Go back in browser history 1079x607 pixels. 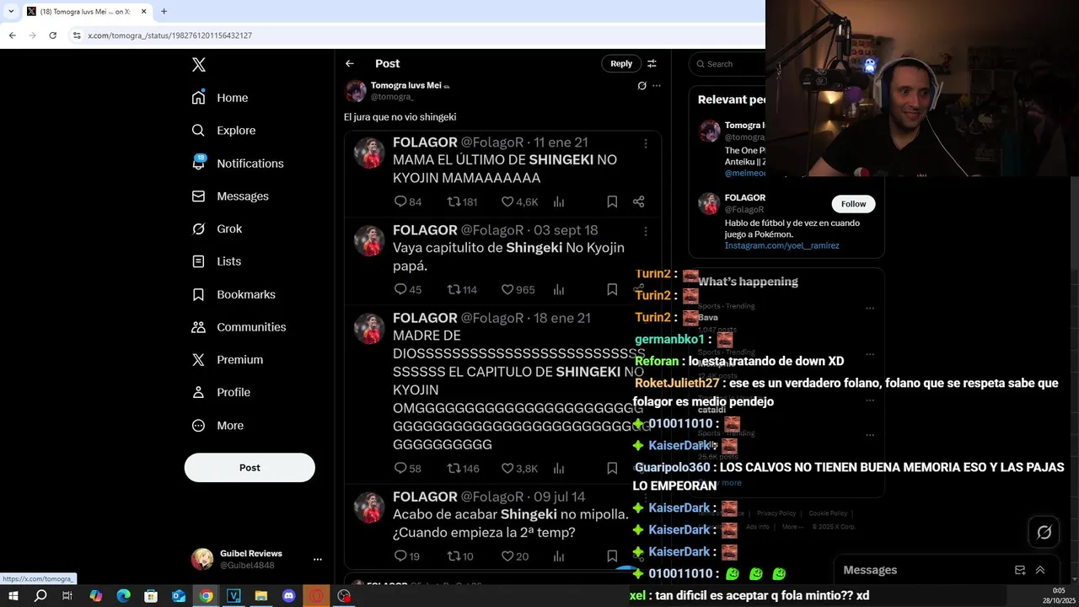tap(12, 35)
